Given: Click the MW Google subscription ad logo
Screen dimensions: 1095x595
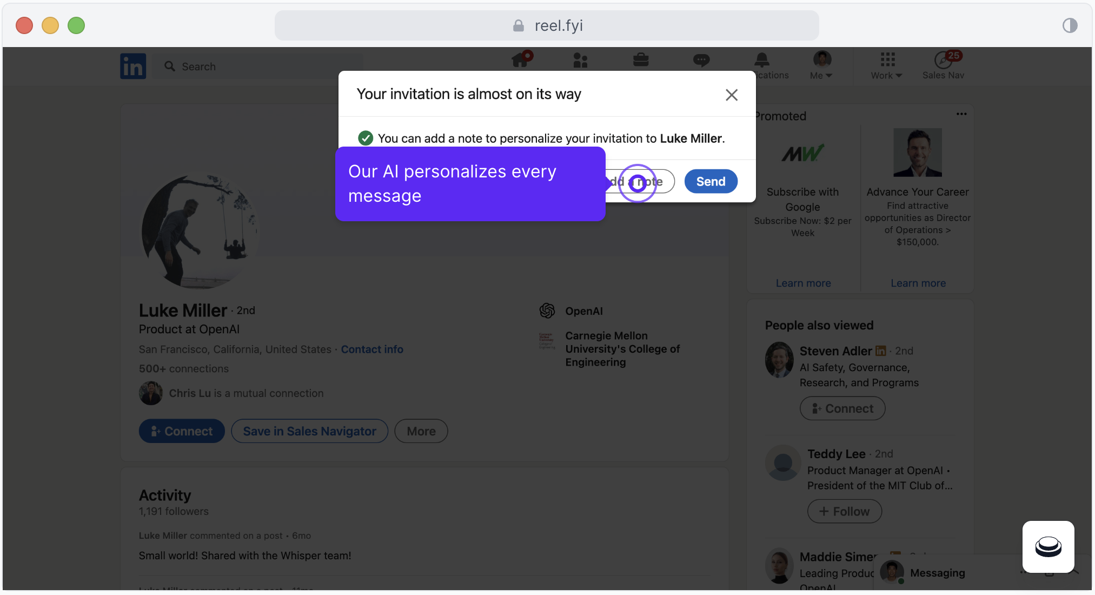Looking at the screenshot, I should click(802, 154).
